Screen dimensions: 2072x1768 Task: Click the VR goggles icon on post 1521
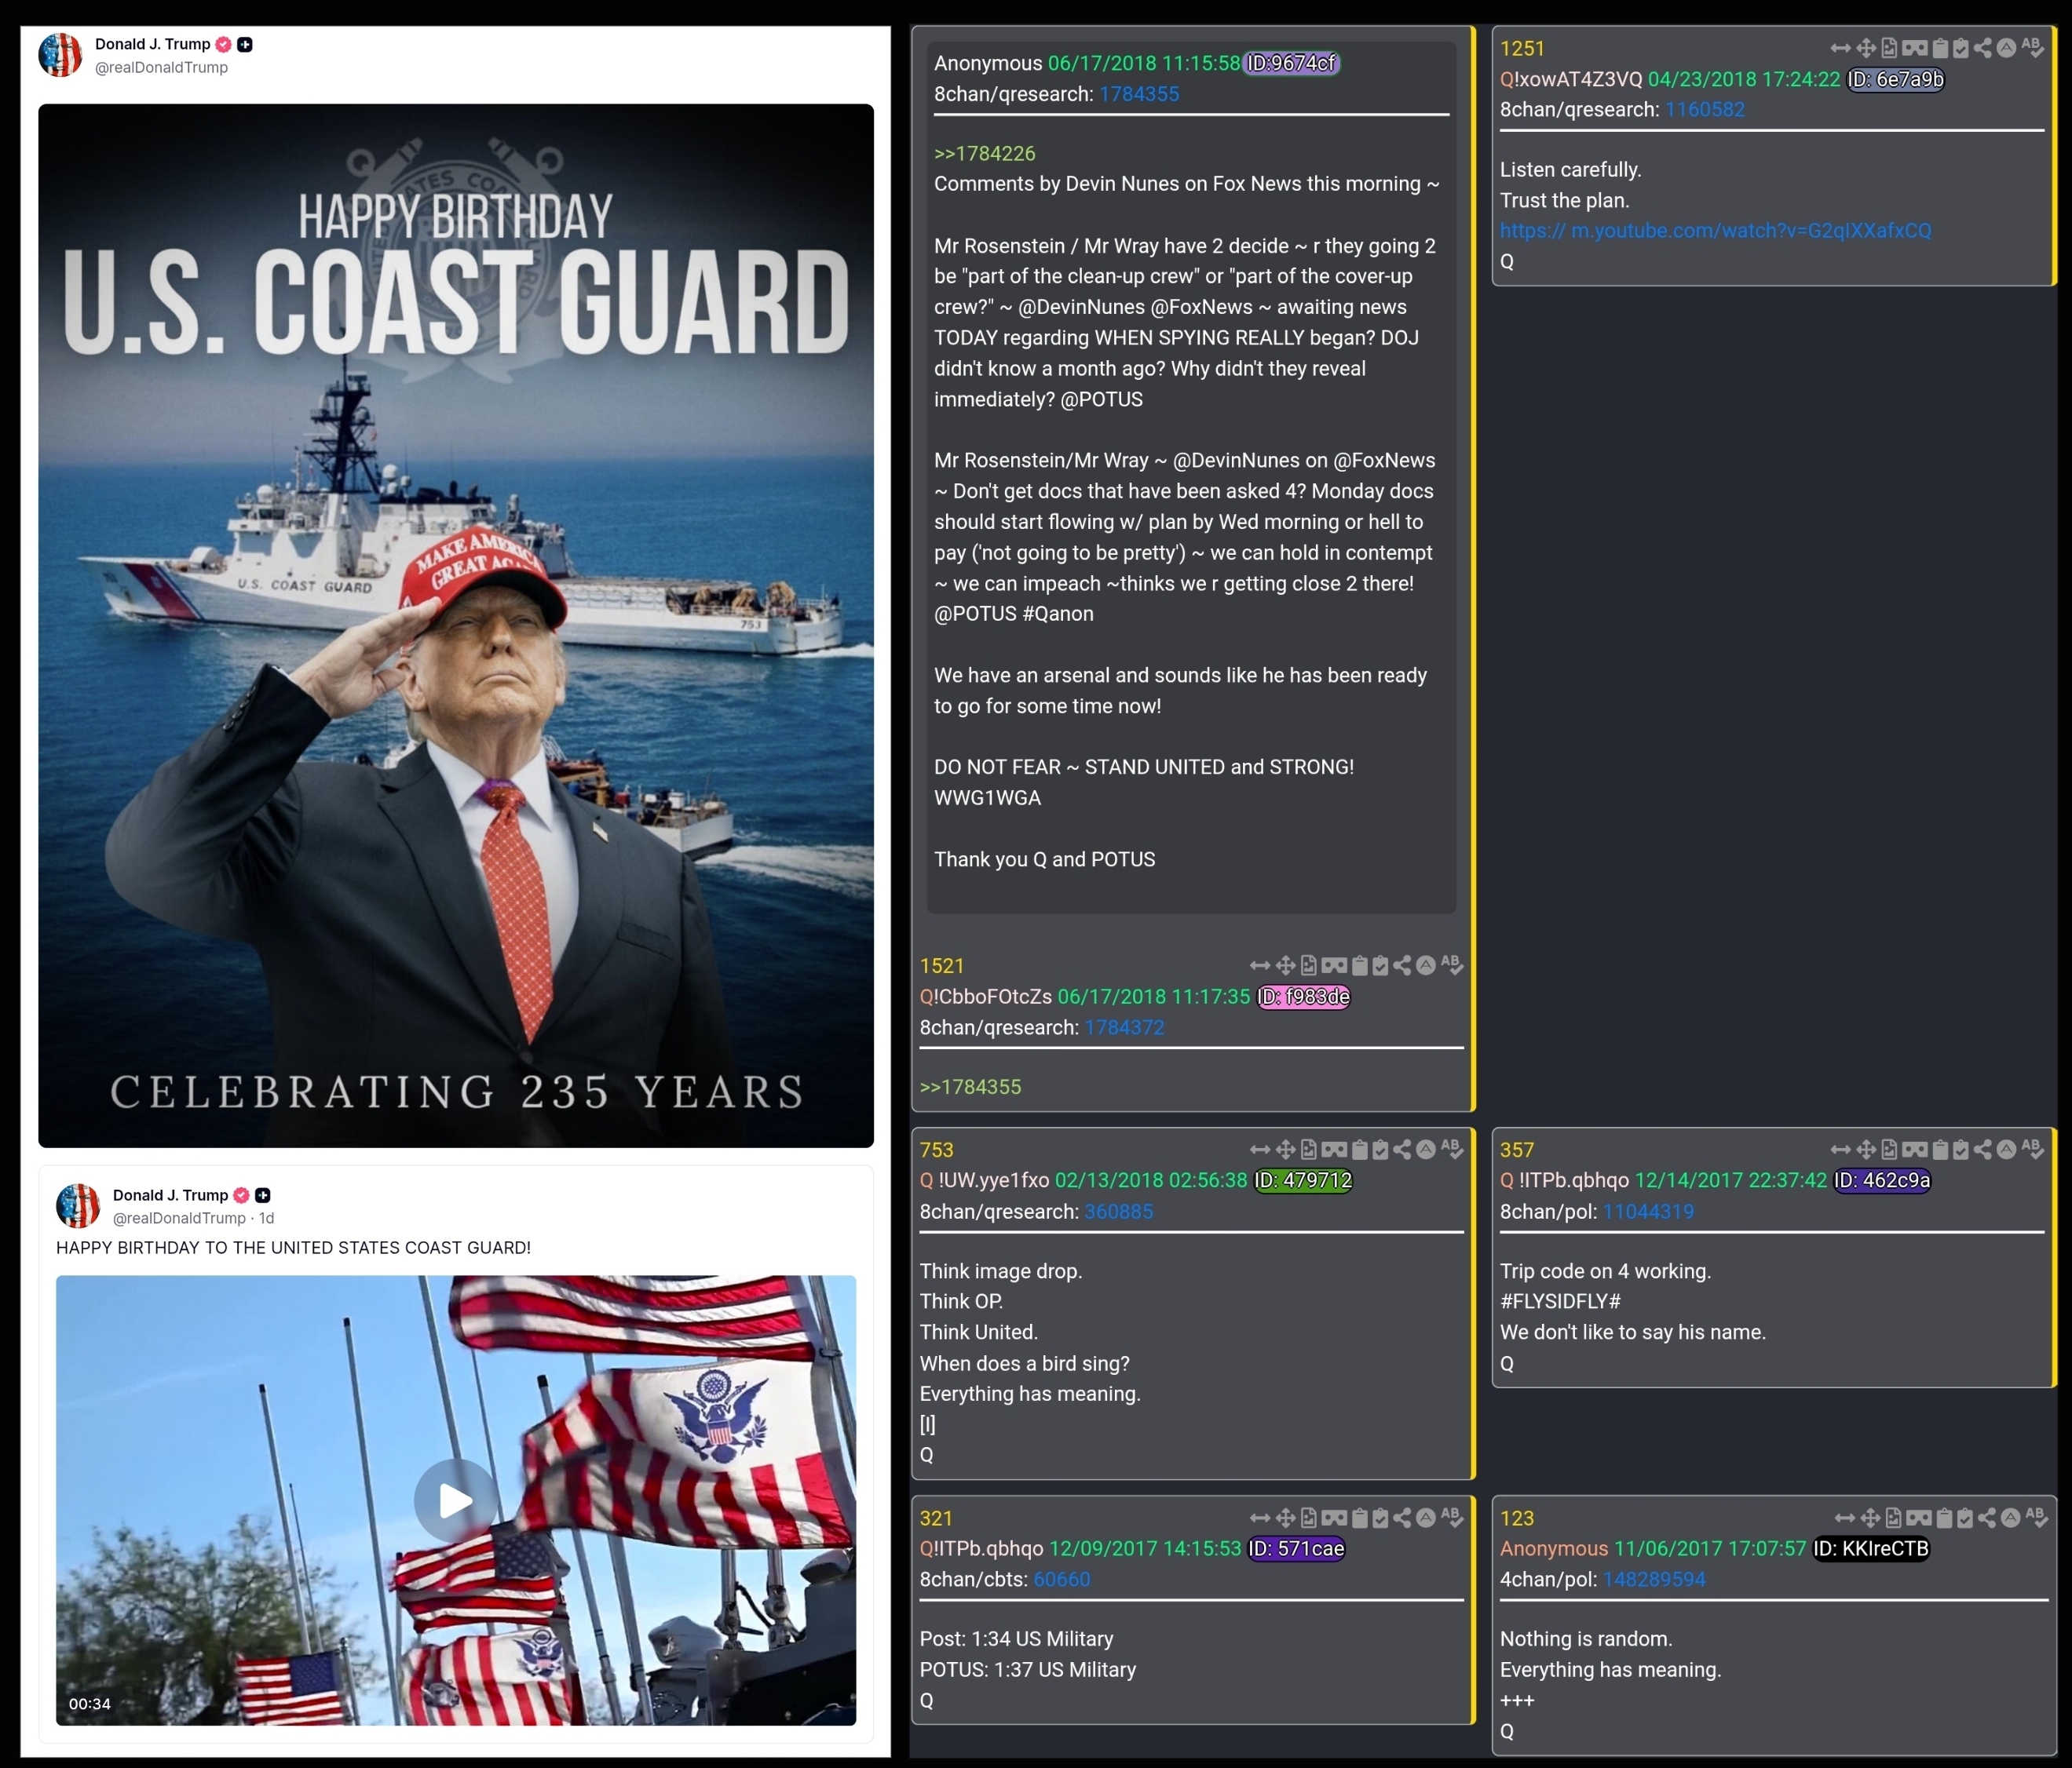[1334, 965]
